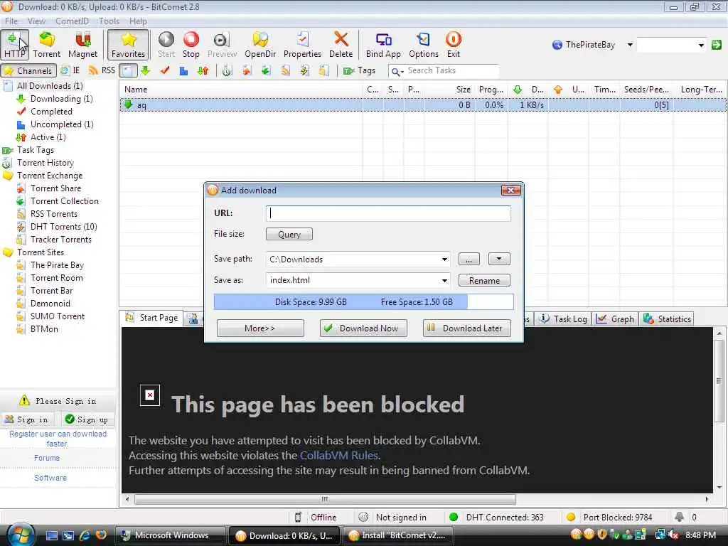Expand the Save as filename dropdown
The height and width of the screenshot is (546, 728).
[x=444, y=280]
